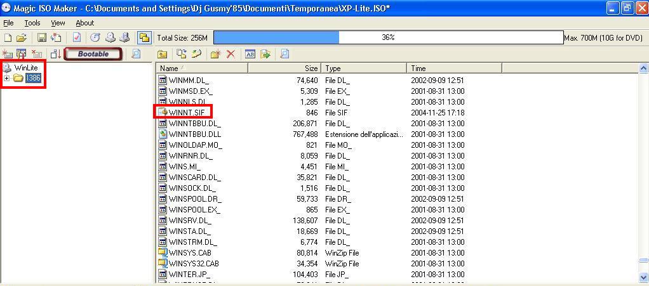This screenshot has width=649, height=286.
Task: Select the WINSPOOL.DR_ file
Action: point(195,198)
